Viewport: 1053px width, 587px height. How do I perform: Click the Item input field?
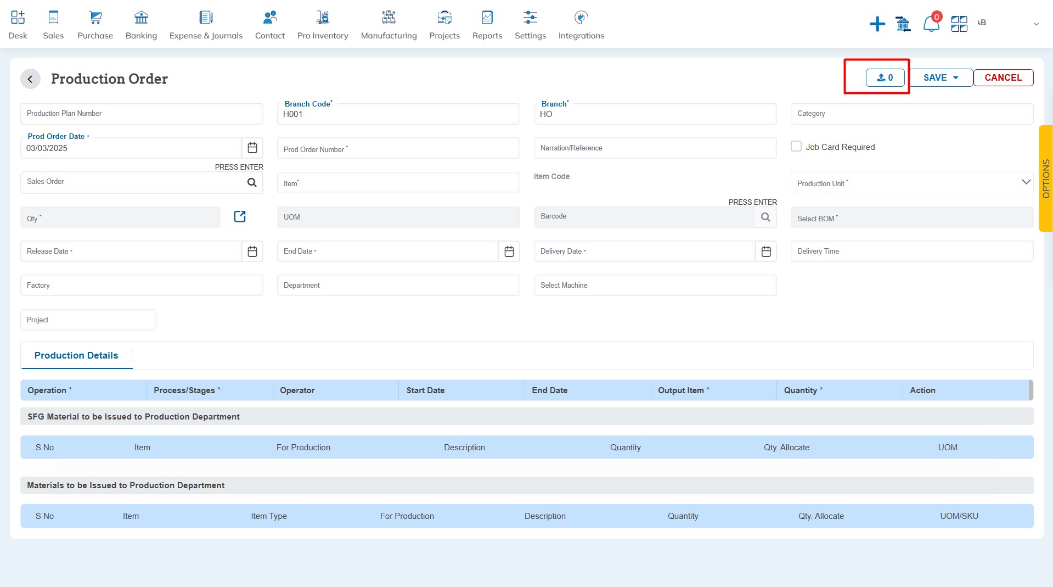coord(398,182)
